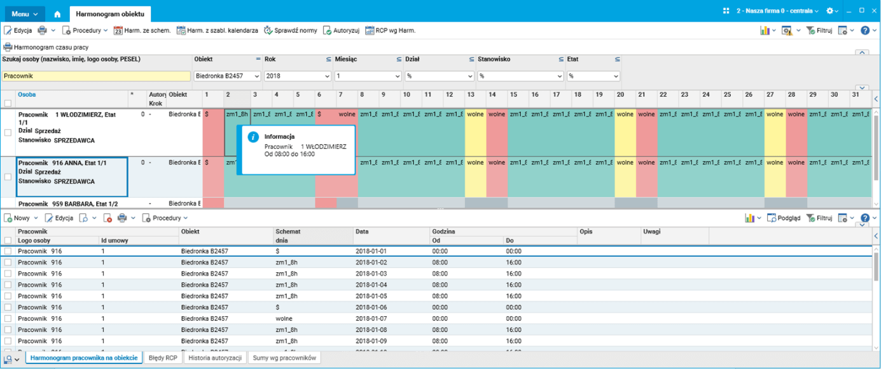Click the Edycja pencil button in the top toolbar
The height and width of the screenshot is (369, 881).
[x=18, y=30]
